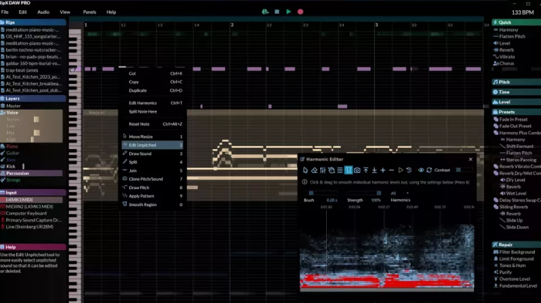Select Apply Pattern in the context menu
This screenshot has height=303, width=541.
(152, 196)
